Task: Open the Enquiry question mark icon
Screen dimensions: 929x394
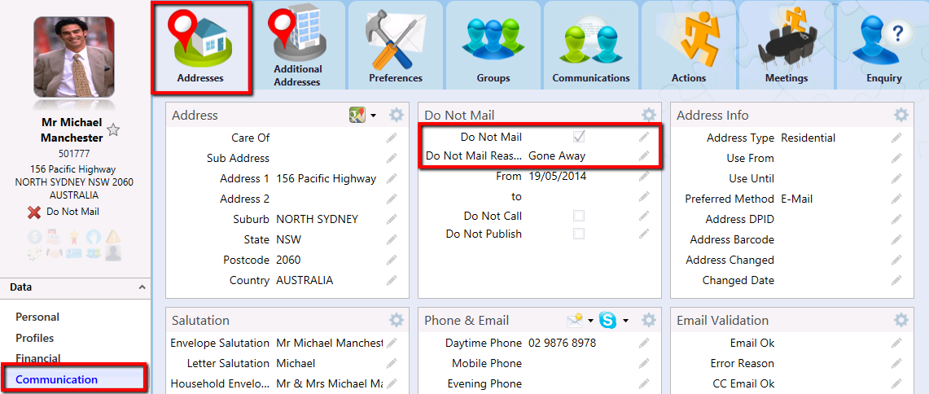Action: (884, 45)
